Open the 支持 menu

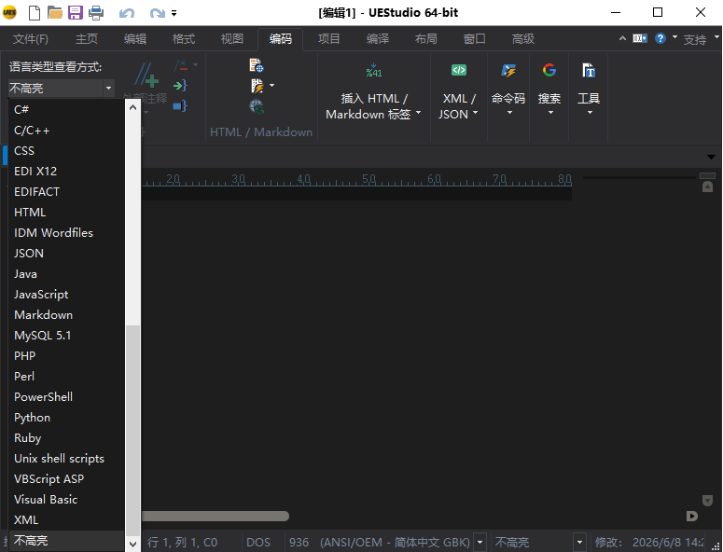click(694, 39)
